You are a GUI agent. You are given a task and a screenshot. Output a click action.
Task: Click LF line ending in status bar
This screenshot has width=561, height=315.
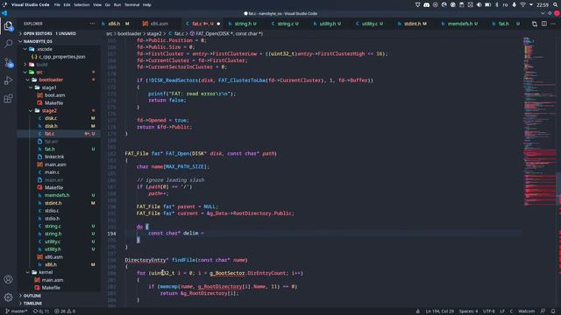tap(502, 311)
